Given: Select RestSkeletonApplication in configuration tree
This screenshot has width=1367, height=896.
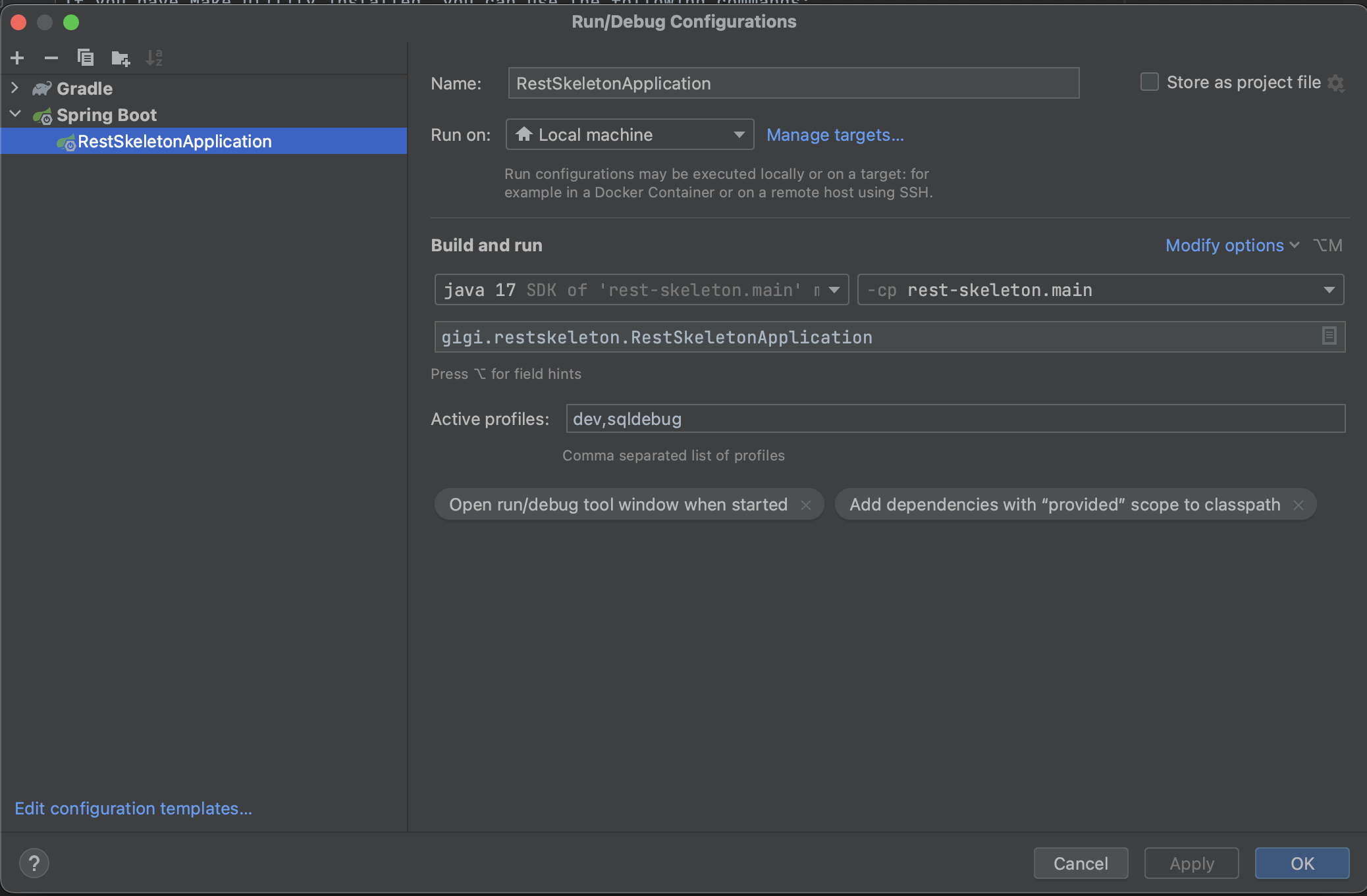Looking at the screenshot, I should 174,141.
